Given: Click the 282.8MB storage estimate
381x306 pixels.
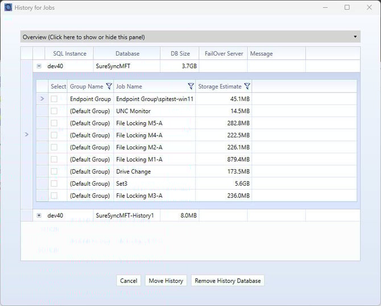Looking at the screenshot, I should [x=238, y=123].
